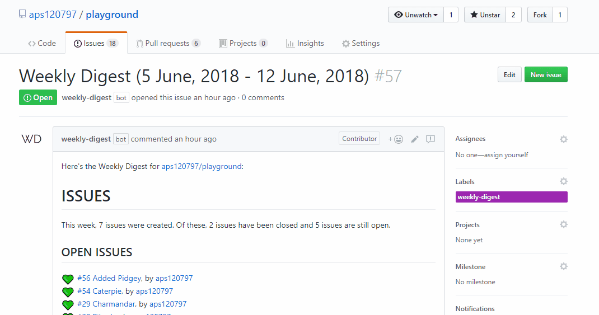This screenshot has height=315, width=599.
Task: Switch to the Pull requests tab
Action: (x=168, y=44)
